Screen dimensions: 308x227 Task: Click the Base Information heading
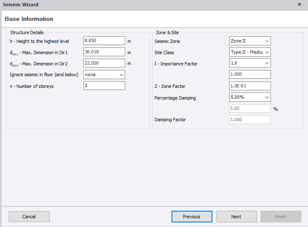pyautogui.click(x=29, y=19)
